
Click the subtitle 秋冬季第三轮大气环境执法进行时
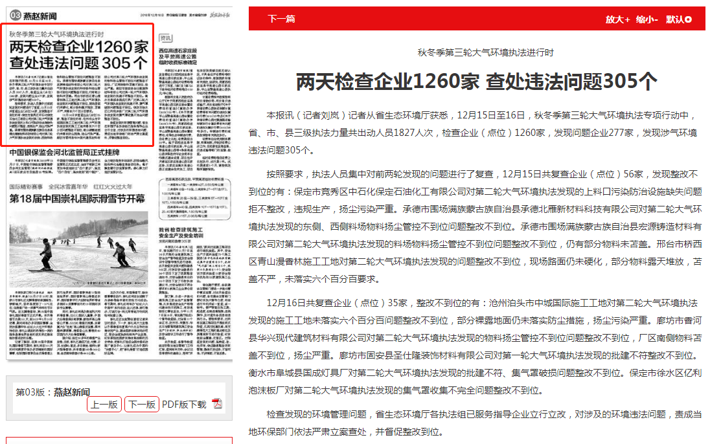[485, 52]
